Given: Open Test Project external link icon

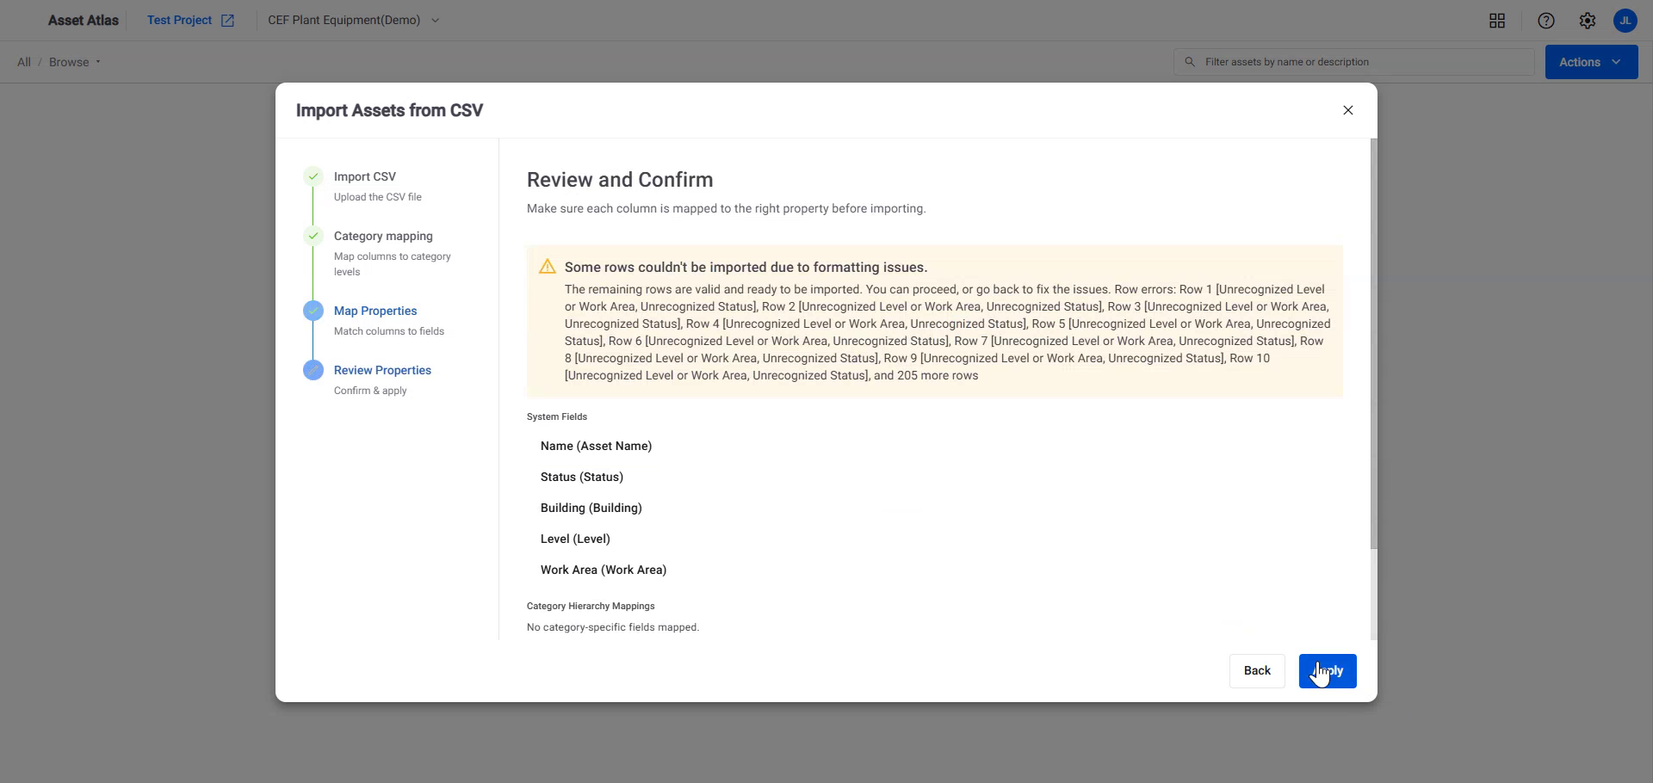Looking at the screenshot, I should pyautogui.click(x=227, y=21).
